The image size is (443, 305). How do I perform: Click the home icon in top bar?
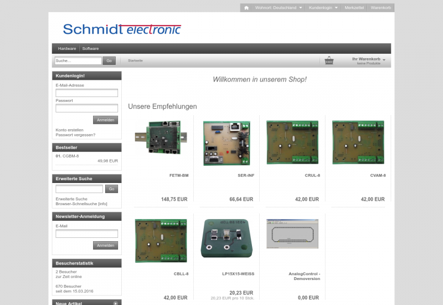[246, 8]
